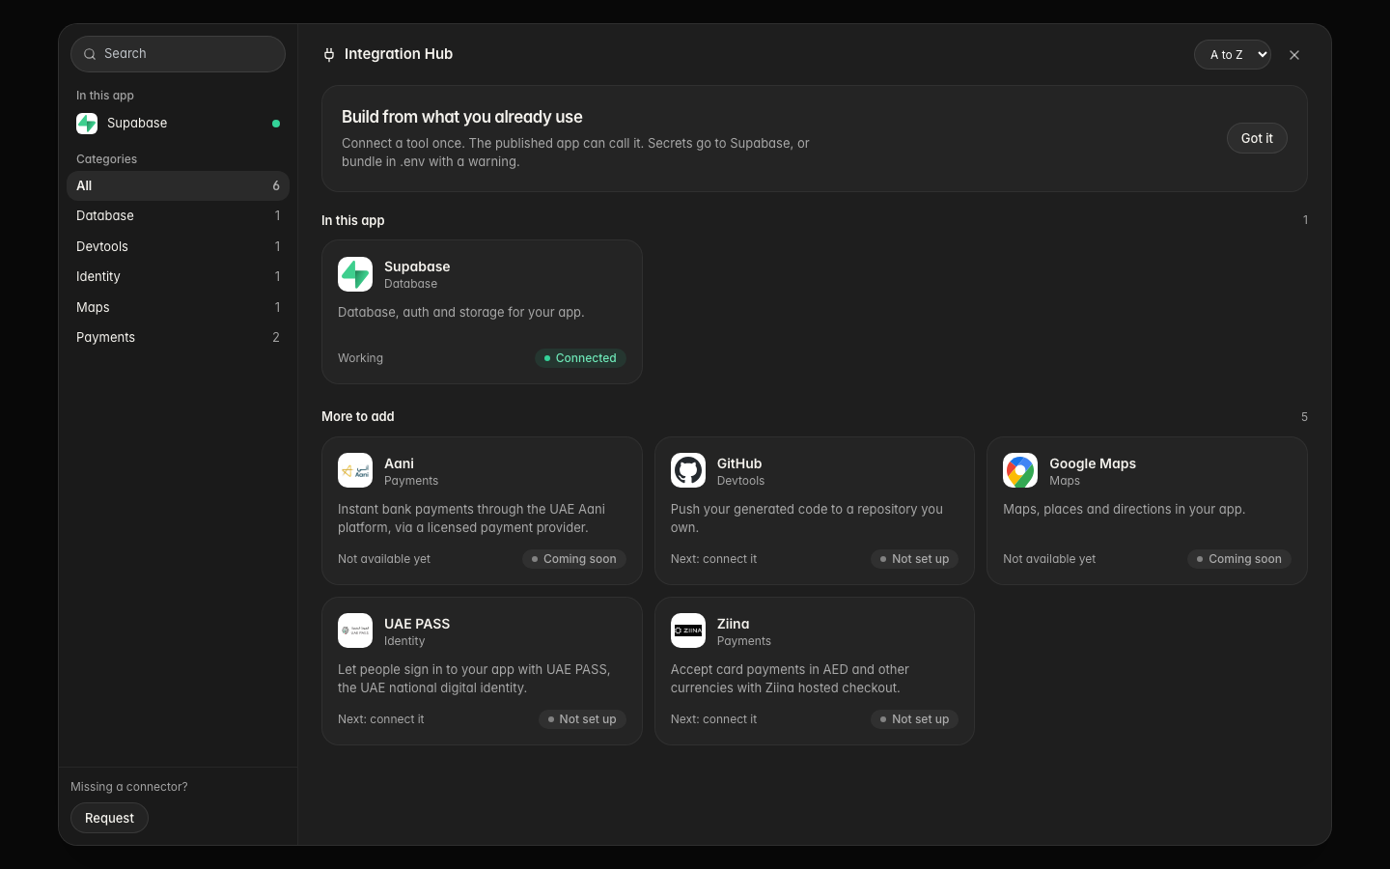Open the GitHub card title
Image resolution: width=1390 pixels, height=869 pixels.
(739, 463)
